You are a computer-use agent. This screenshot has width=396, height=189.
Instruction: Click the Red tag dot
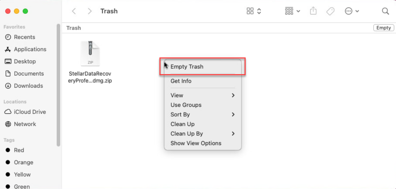click(8, 150)
